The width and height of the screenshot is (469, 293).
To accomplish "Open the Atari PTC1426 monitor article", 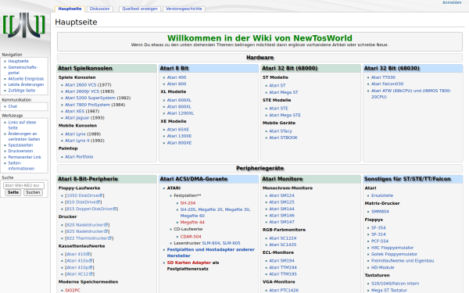I will click(x=284, y=291).
